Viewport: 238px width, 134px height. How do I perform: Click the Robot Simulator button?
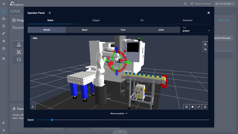point(201,4)
